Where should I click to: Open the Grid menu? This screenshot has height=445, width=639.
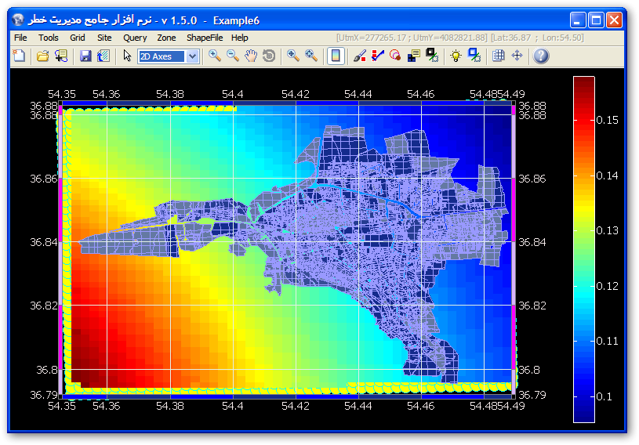(x=78, y=38)
